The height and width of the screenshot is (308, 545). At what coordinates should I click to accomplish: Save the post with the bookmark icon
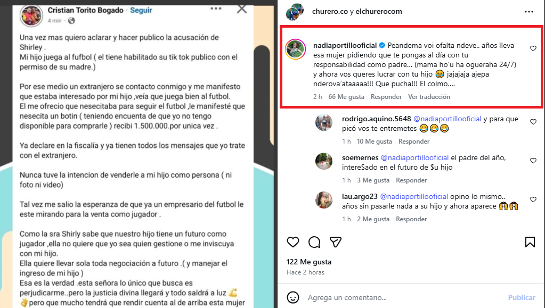(530, 242)
